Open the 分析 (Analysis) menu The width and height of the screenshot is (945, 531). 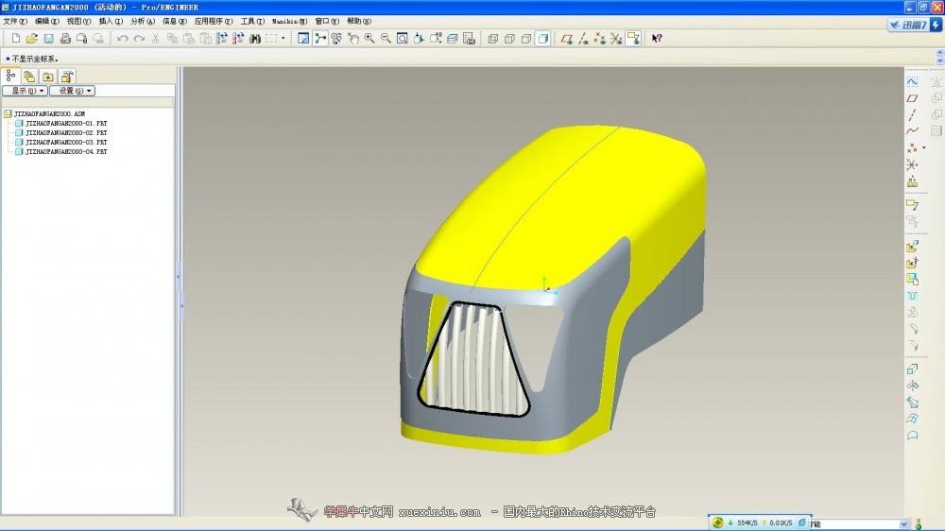click(x=143, y=21)
